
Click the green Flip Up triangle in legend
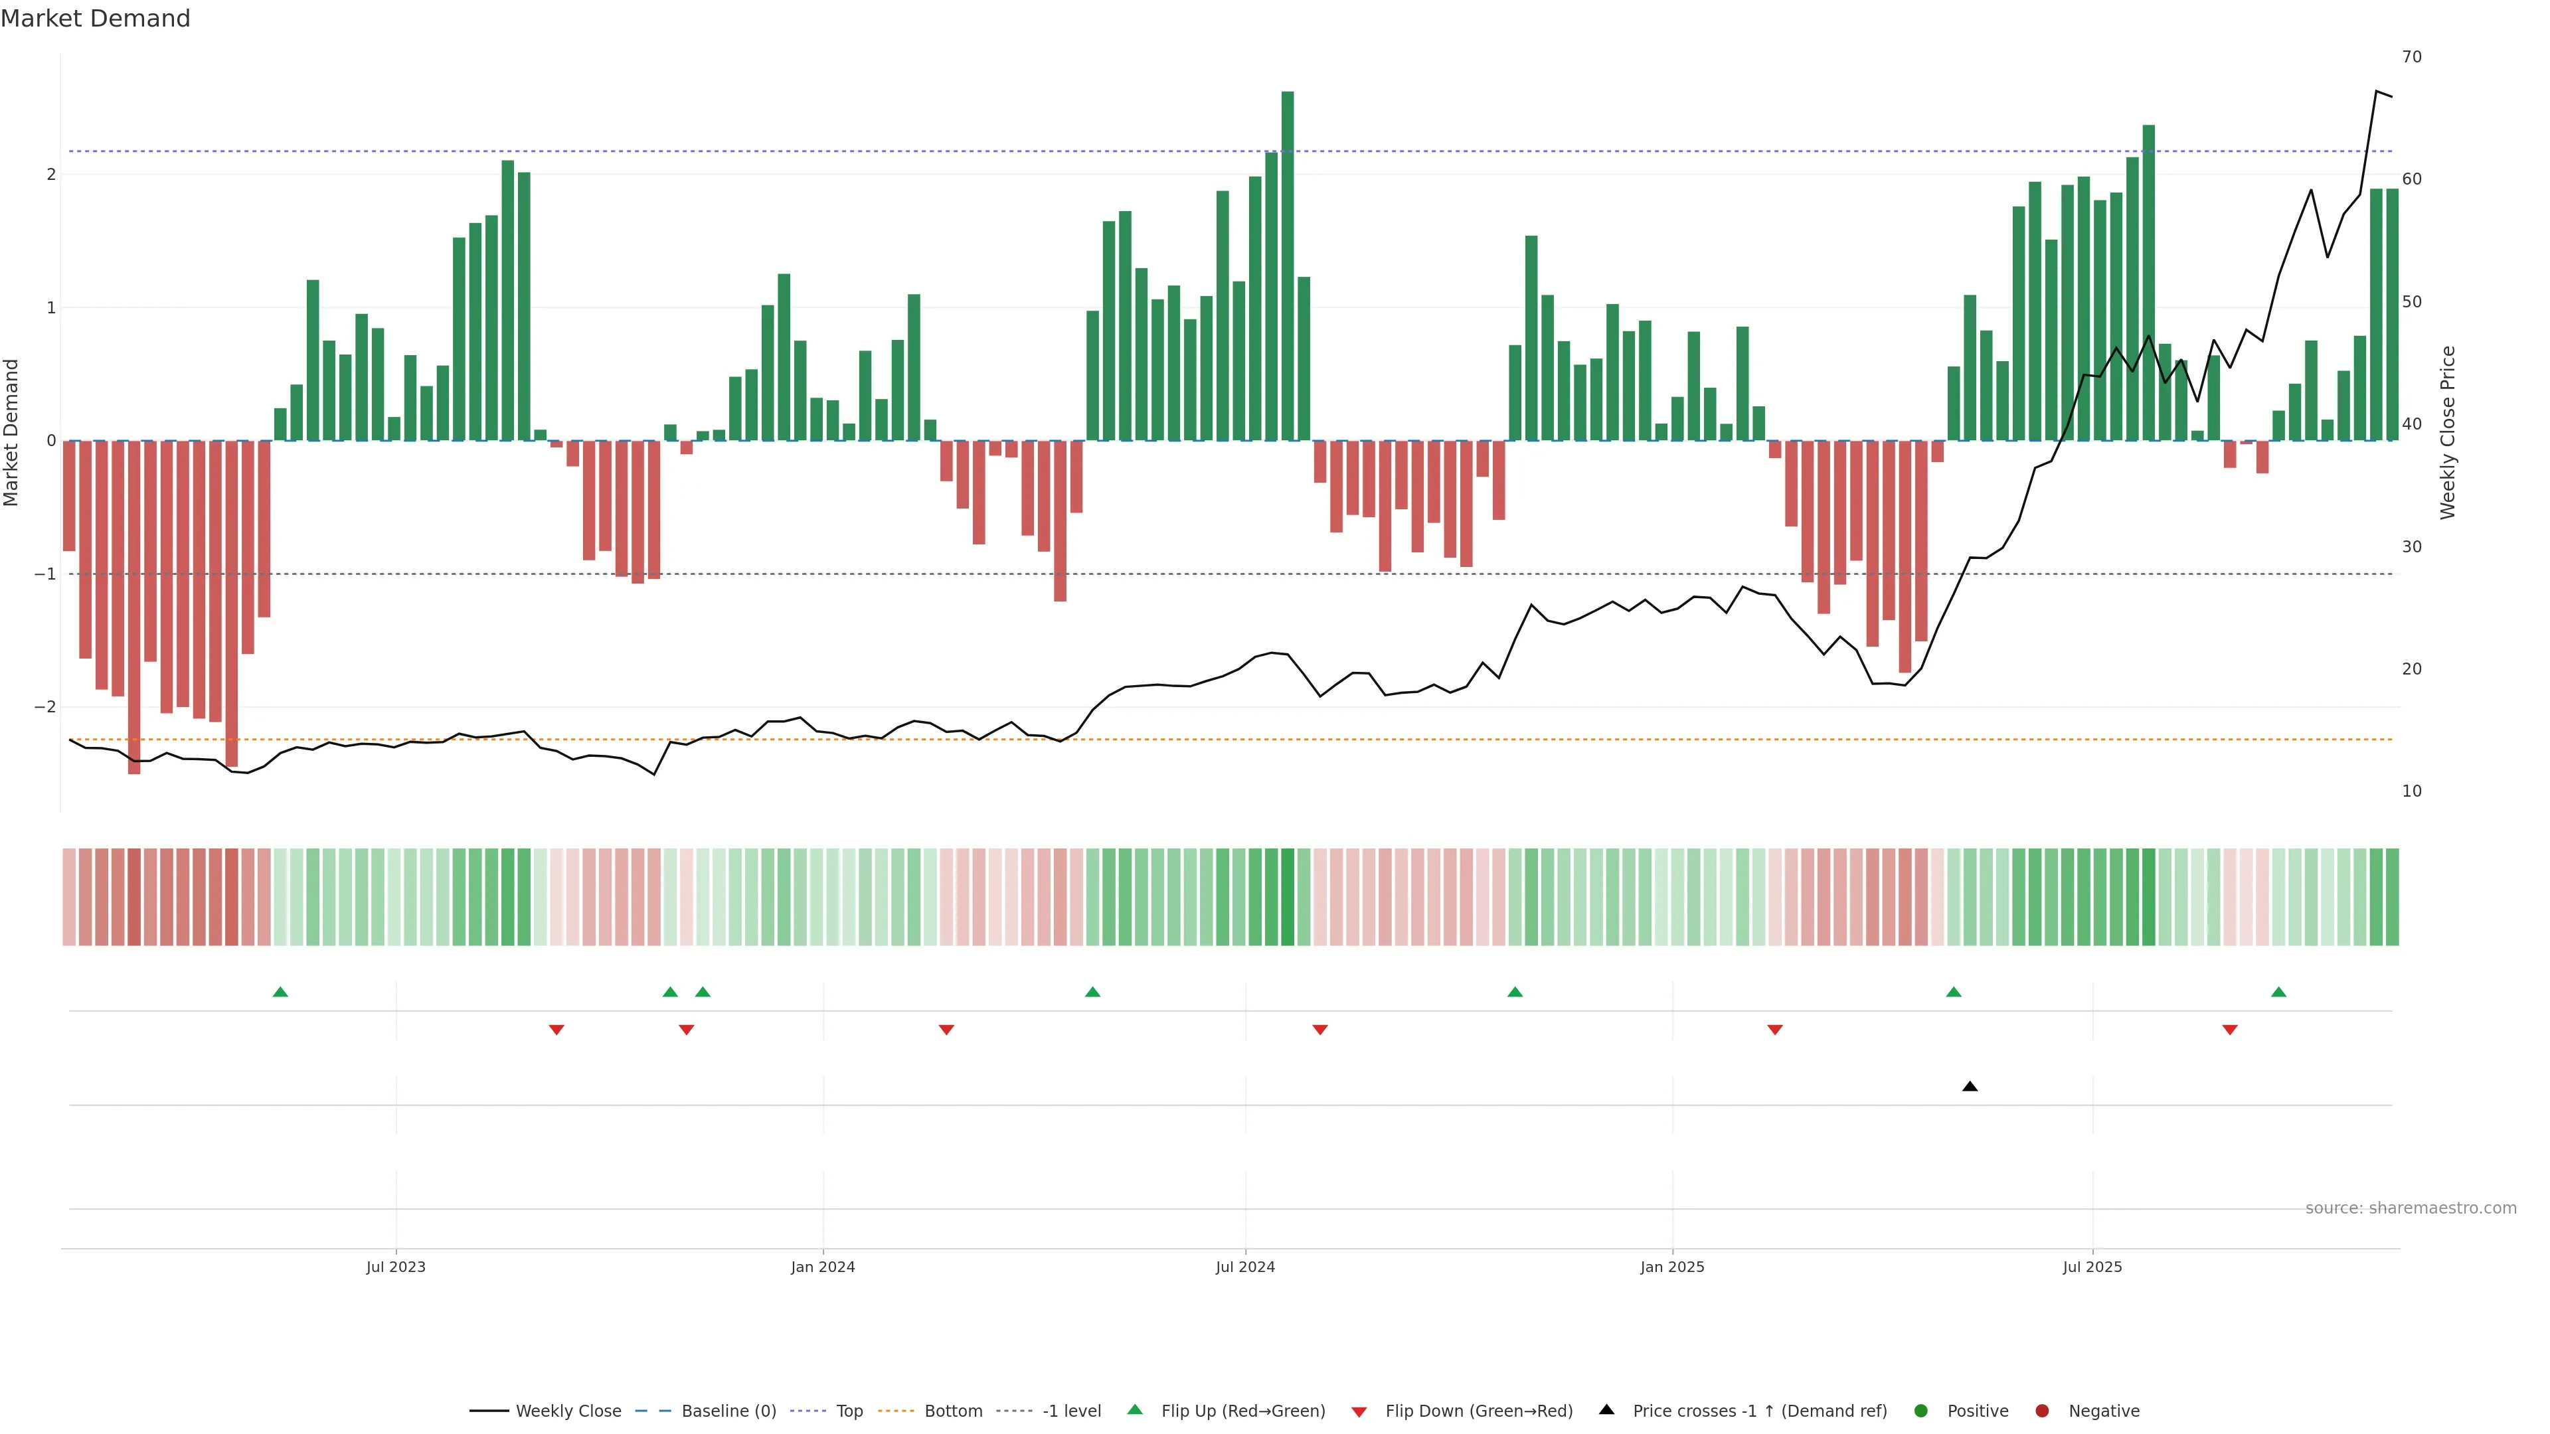pos(1134,1409)
